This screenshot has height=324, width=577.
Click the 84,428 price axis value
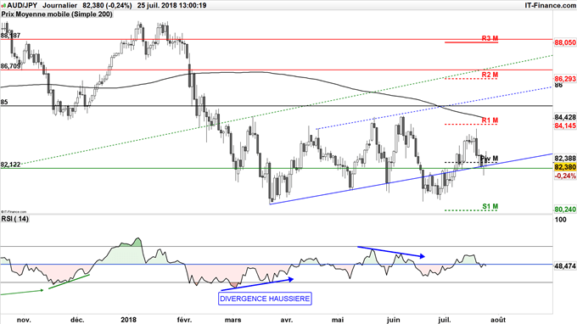[x=565, y=117]
